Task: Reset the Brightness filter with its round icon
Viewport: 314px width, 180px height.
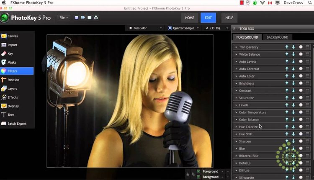Action: (301, 83)
